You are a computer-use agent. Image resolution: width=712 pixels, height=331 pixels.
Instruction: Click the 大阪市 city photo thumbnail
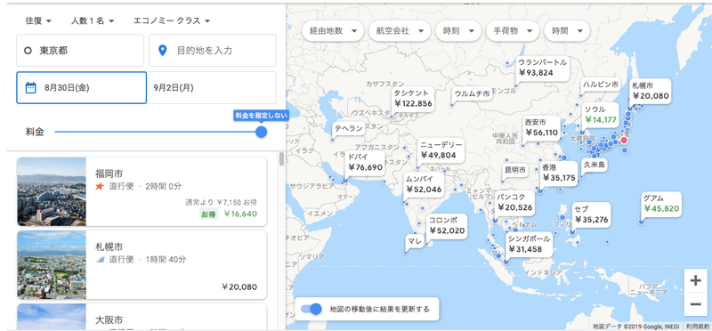point(52,317)
